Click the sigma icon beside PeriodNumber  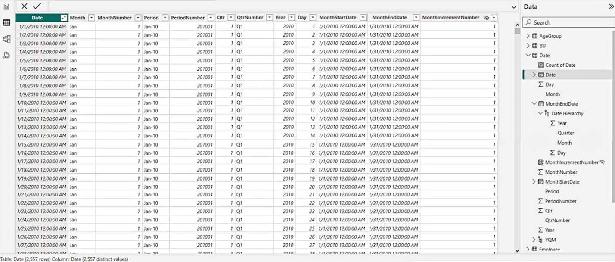pyautogui.click(x=540, y=201)
